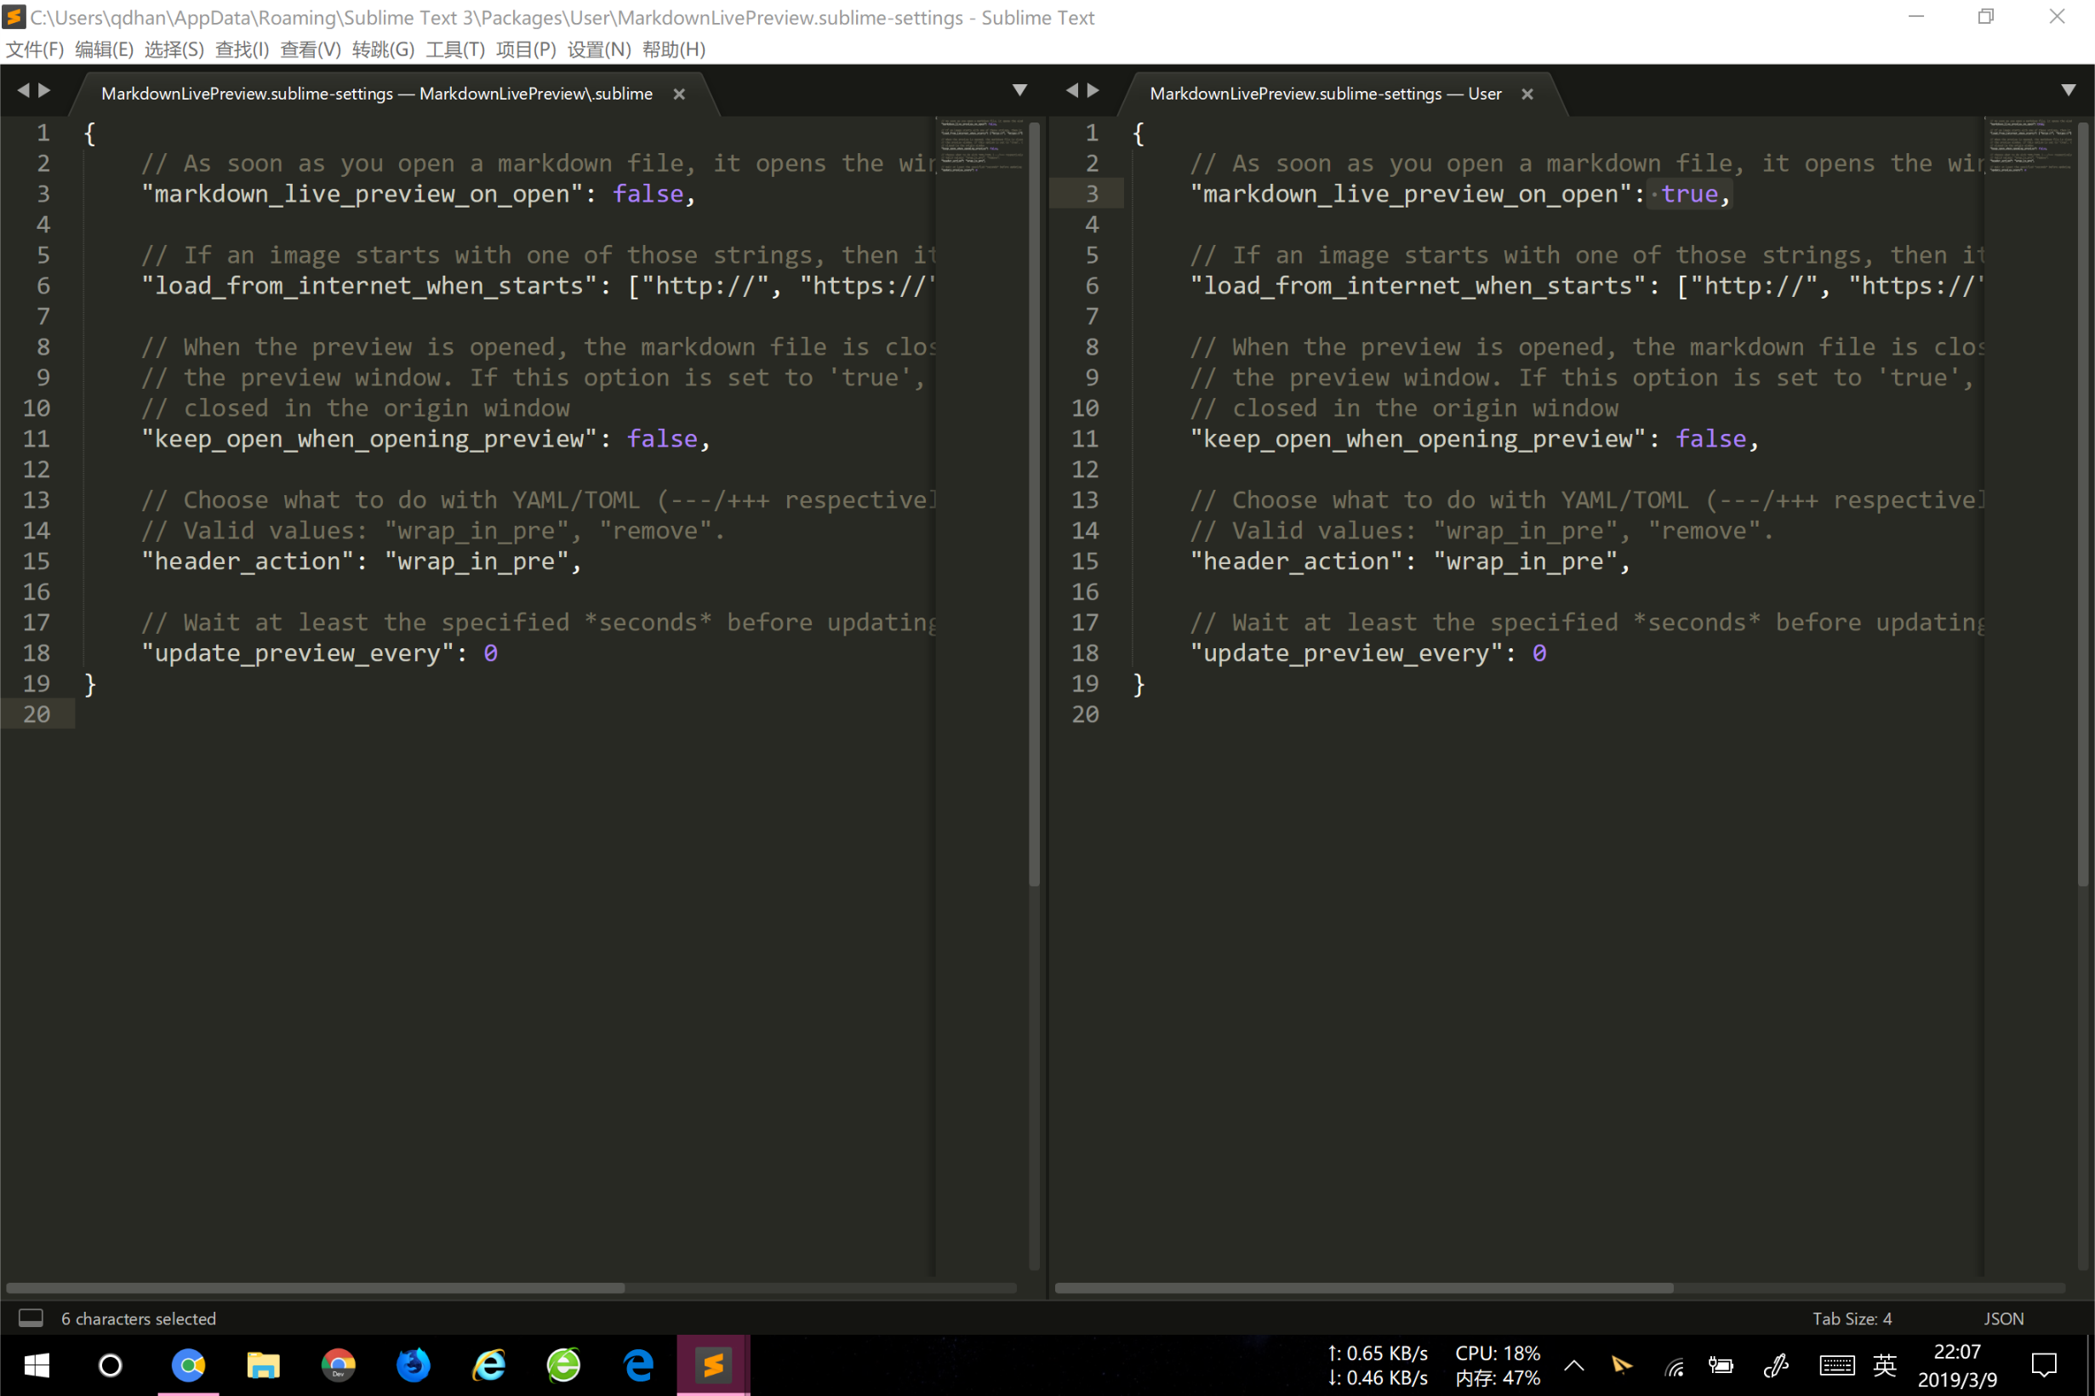Go to previous tab in right pane
Screen dimensions: 2095x1396
(1072, 90)
